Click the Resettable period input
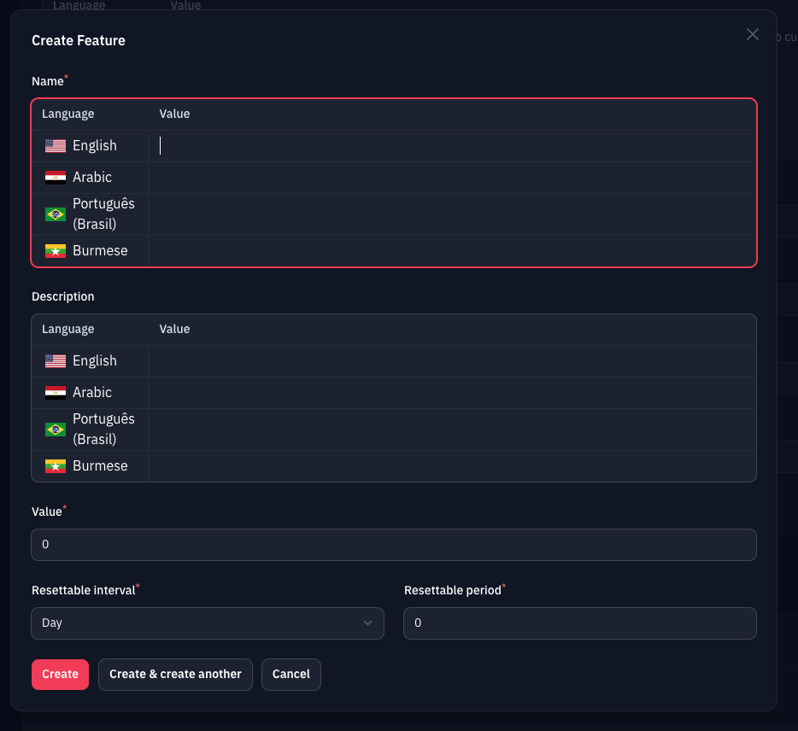Screen dimensions: 798x731 click(x=579, y=623)
